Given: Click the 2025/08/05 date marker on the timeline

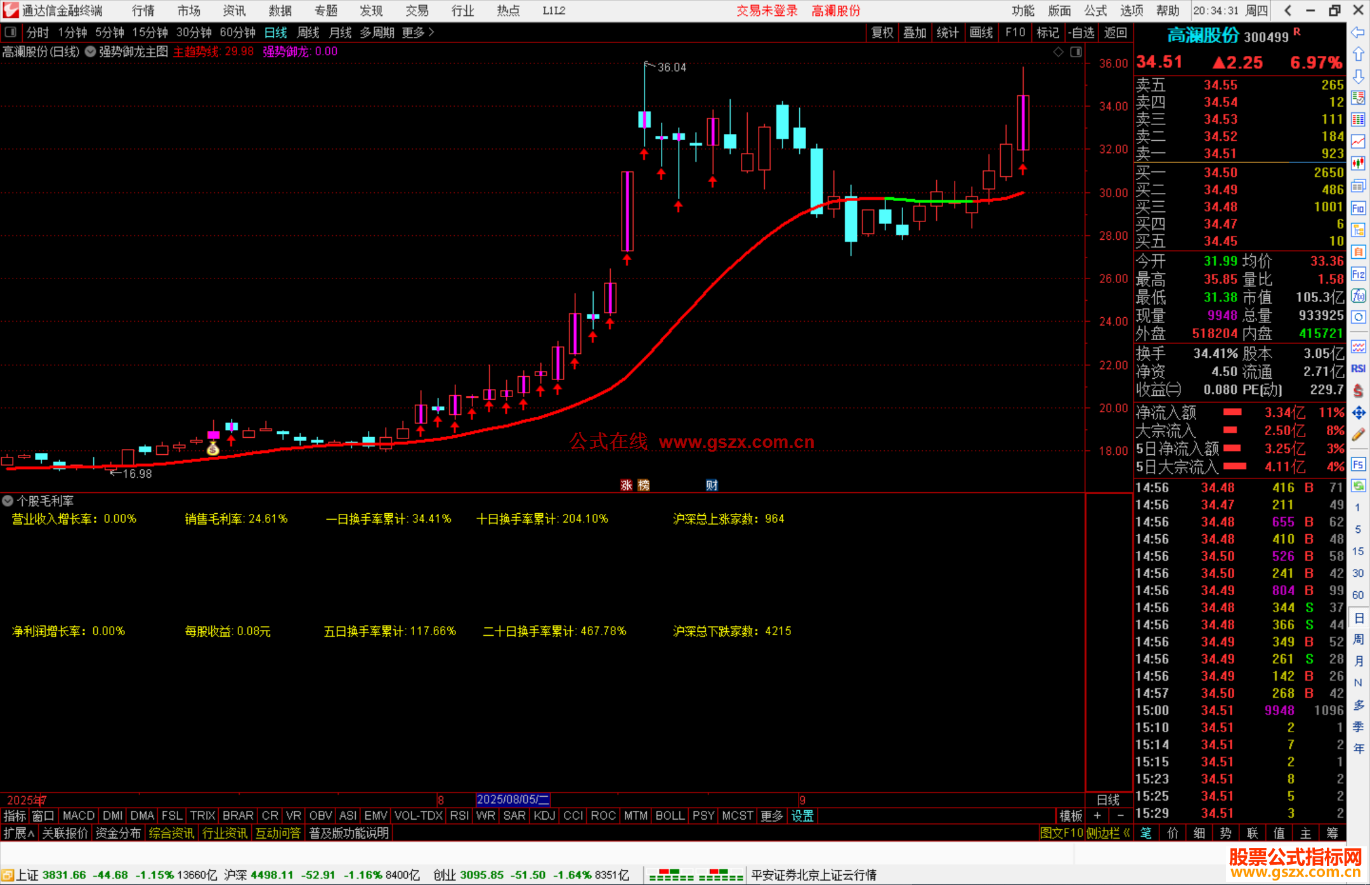Looking at the screenshot, I should (x=513, y=799).
